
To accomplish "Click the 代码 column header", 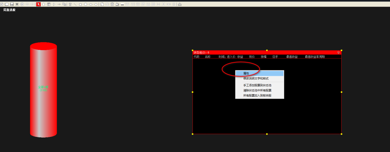I will click(x=196, y=57).
